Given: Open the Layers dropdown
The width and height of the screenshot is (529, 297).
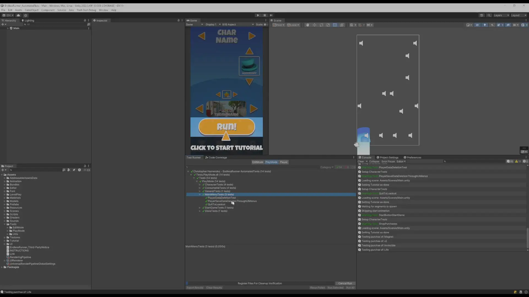Looking at the screenshot, I should [501, 15].
